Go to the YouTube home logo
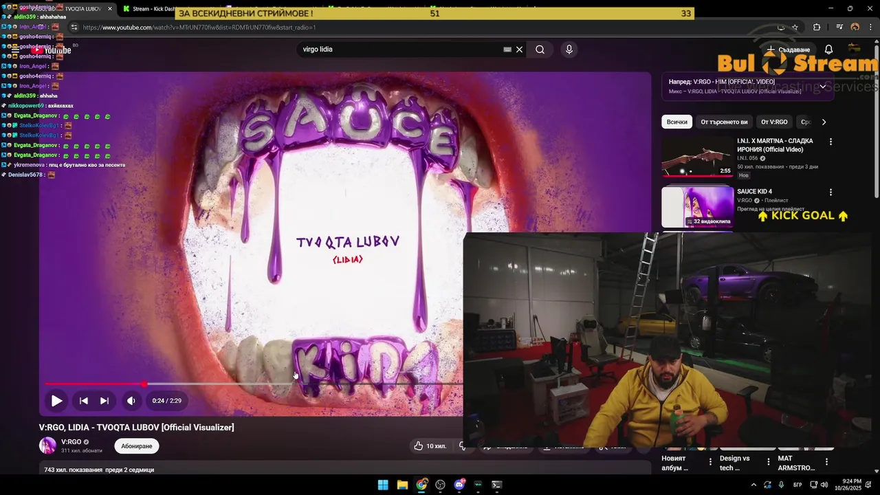The height and width of the screenshot is (495, 880). pyautogui.click(x=51, y=50)
